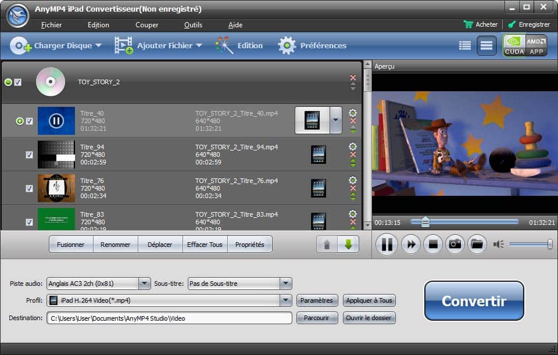Collapse the TOY_STORY_2 disc tree
558x355 pixels.
tap(8, 82)
